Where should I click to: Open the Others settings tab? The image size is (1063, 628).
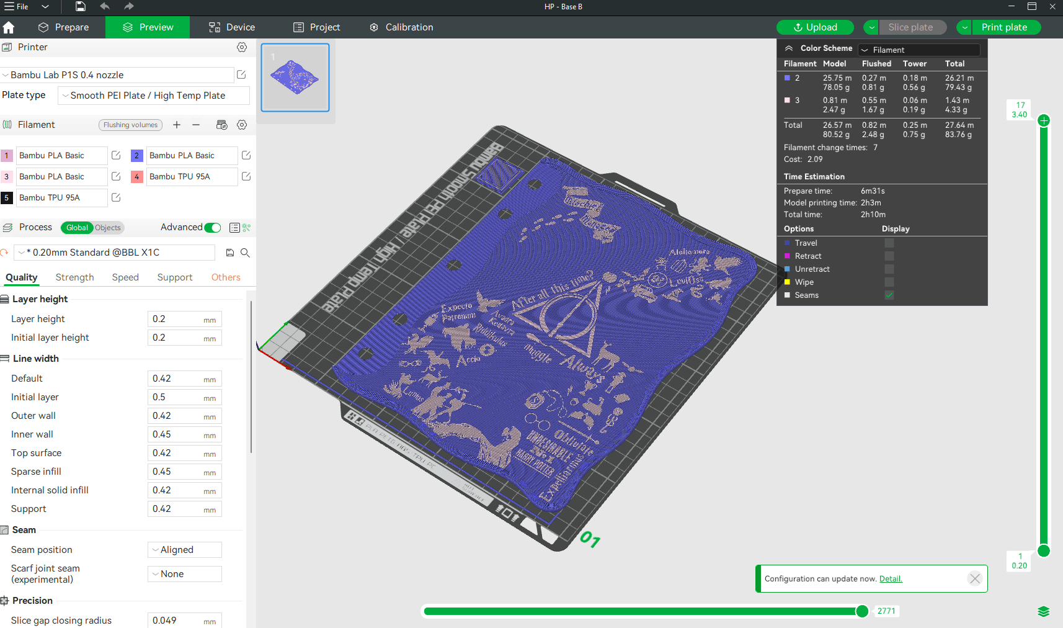(x=226, y=277)
